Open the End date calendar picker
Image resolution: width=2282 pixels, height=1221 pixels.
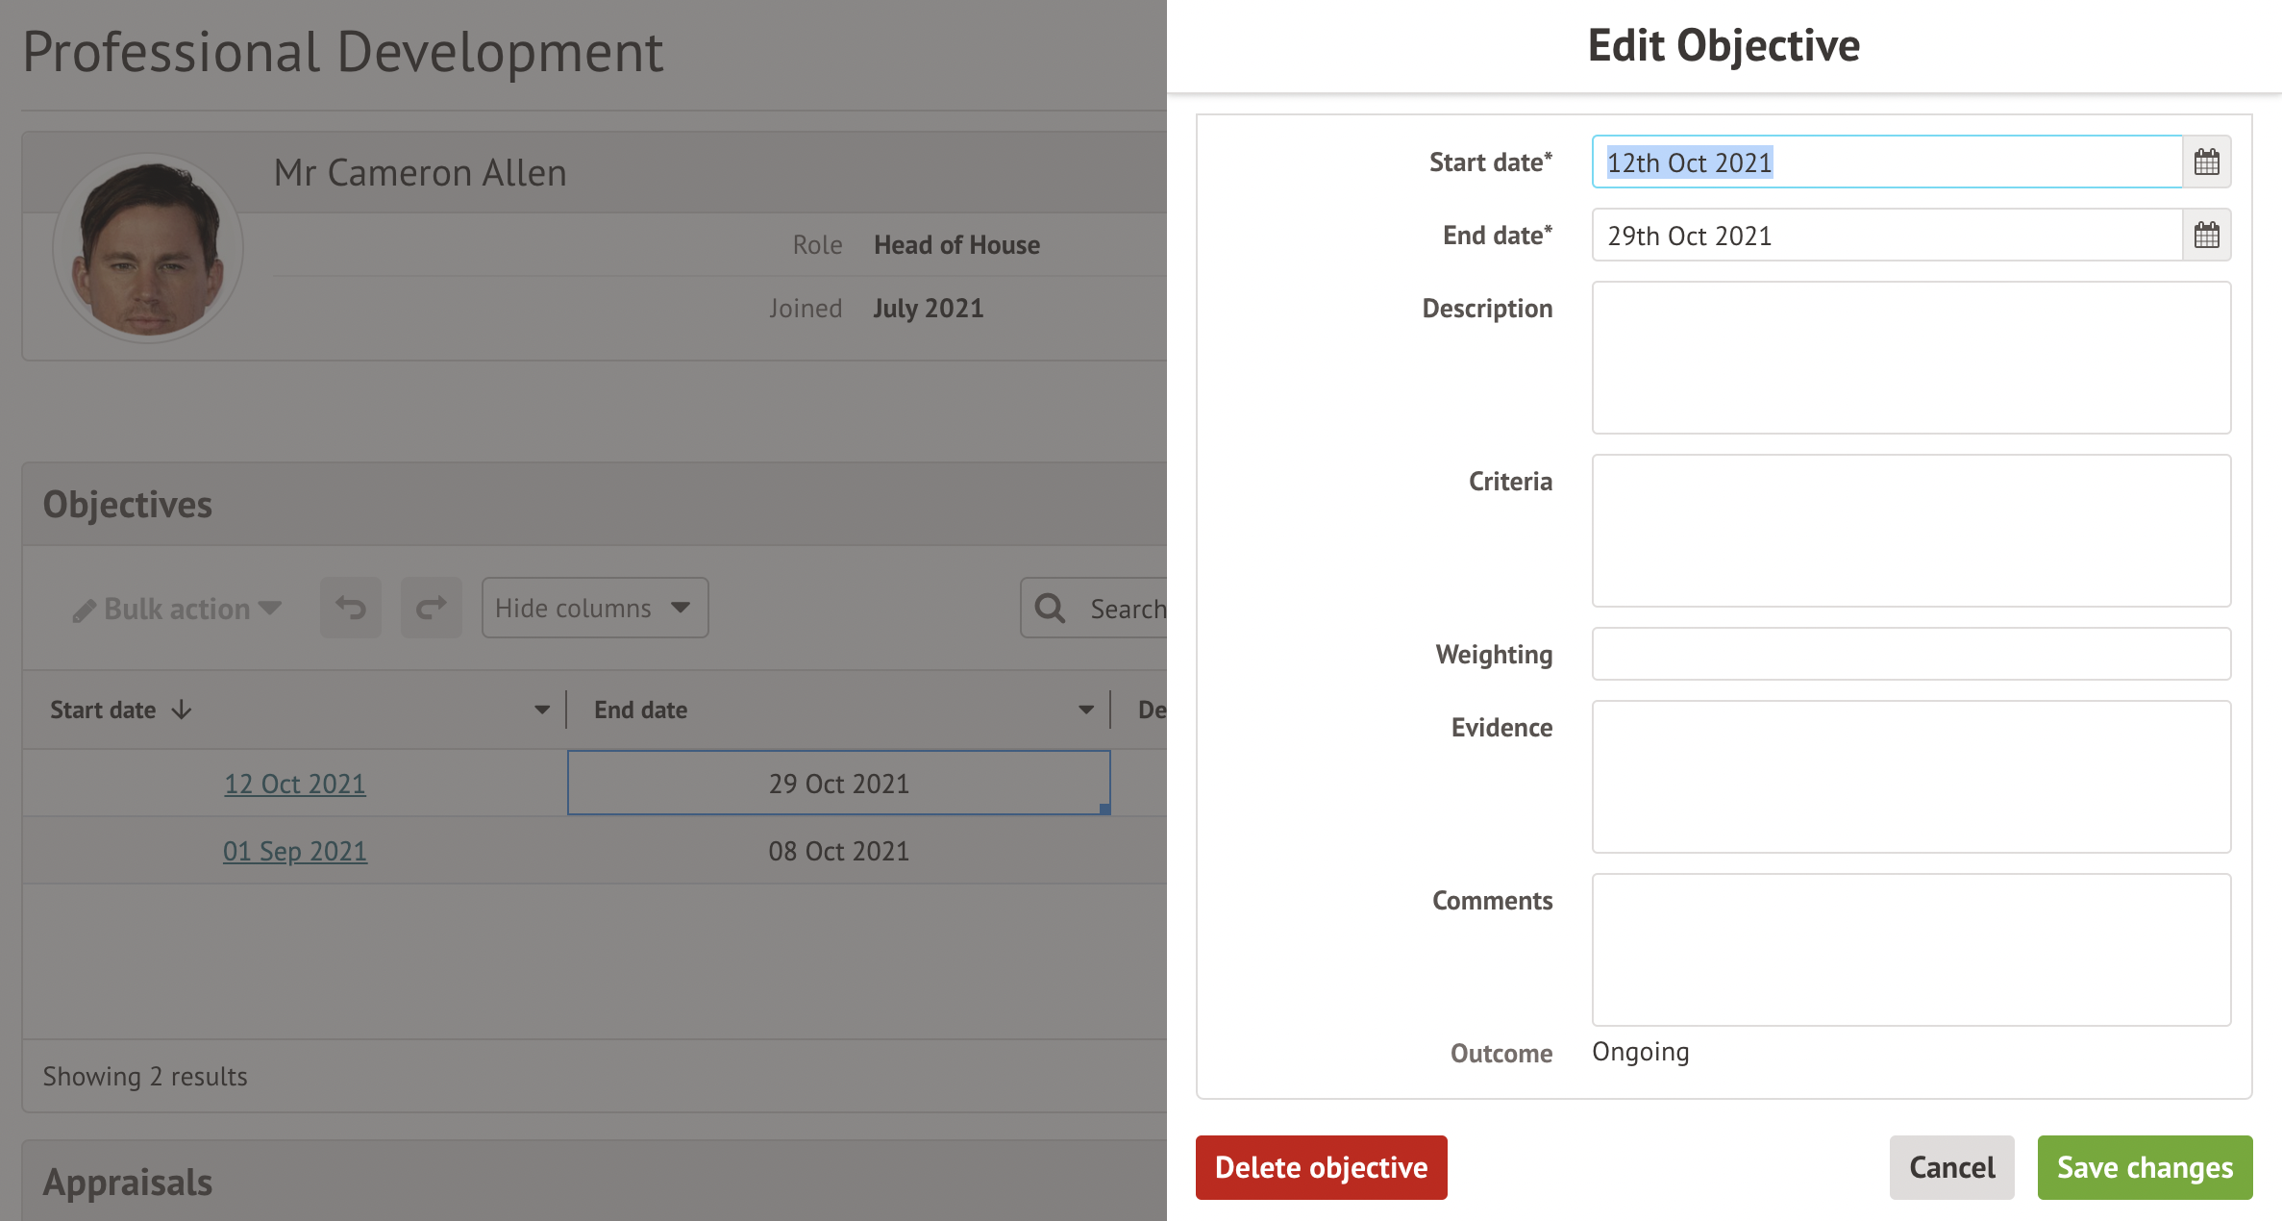click(x=2206, y=236)
